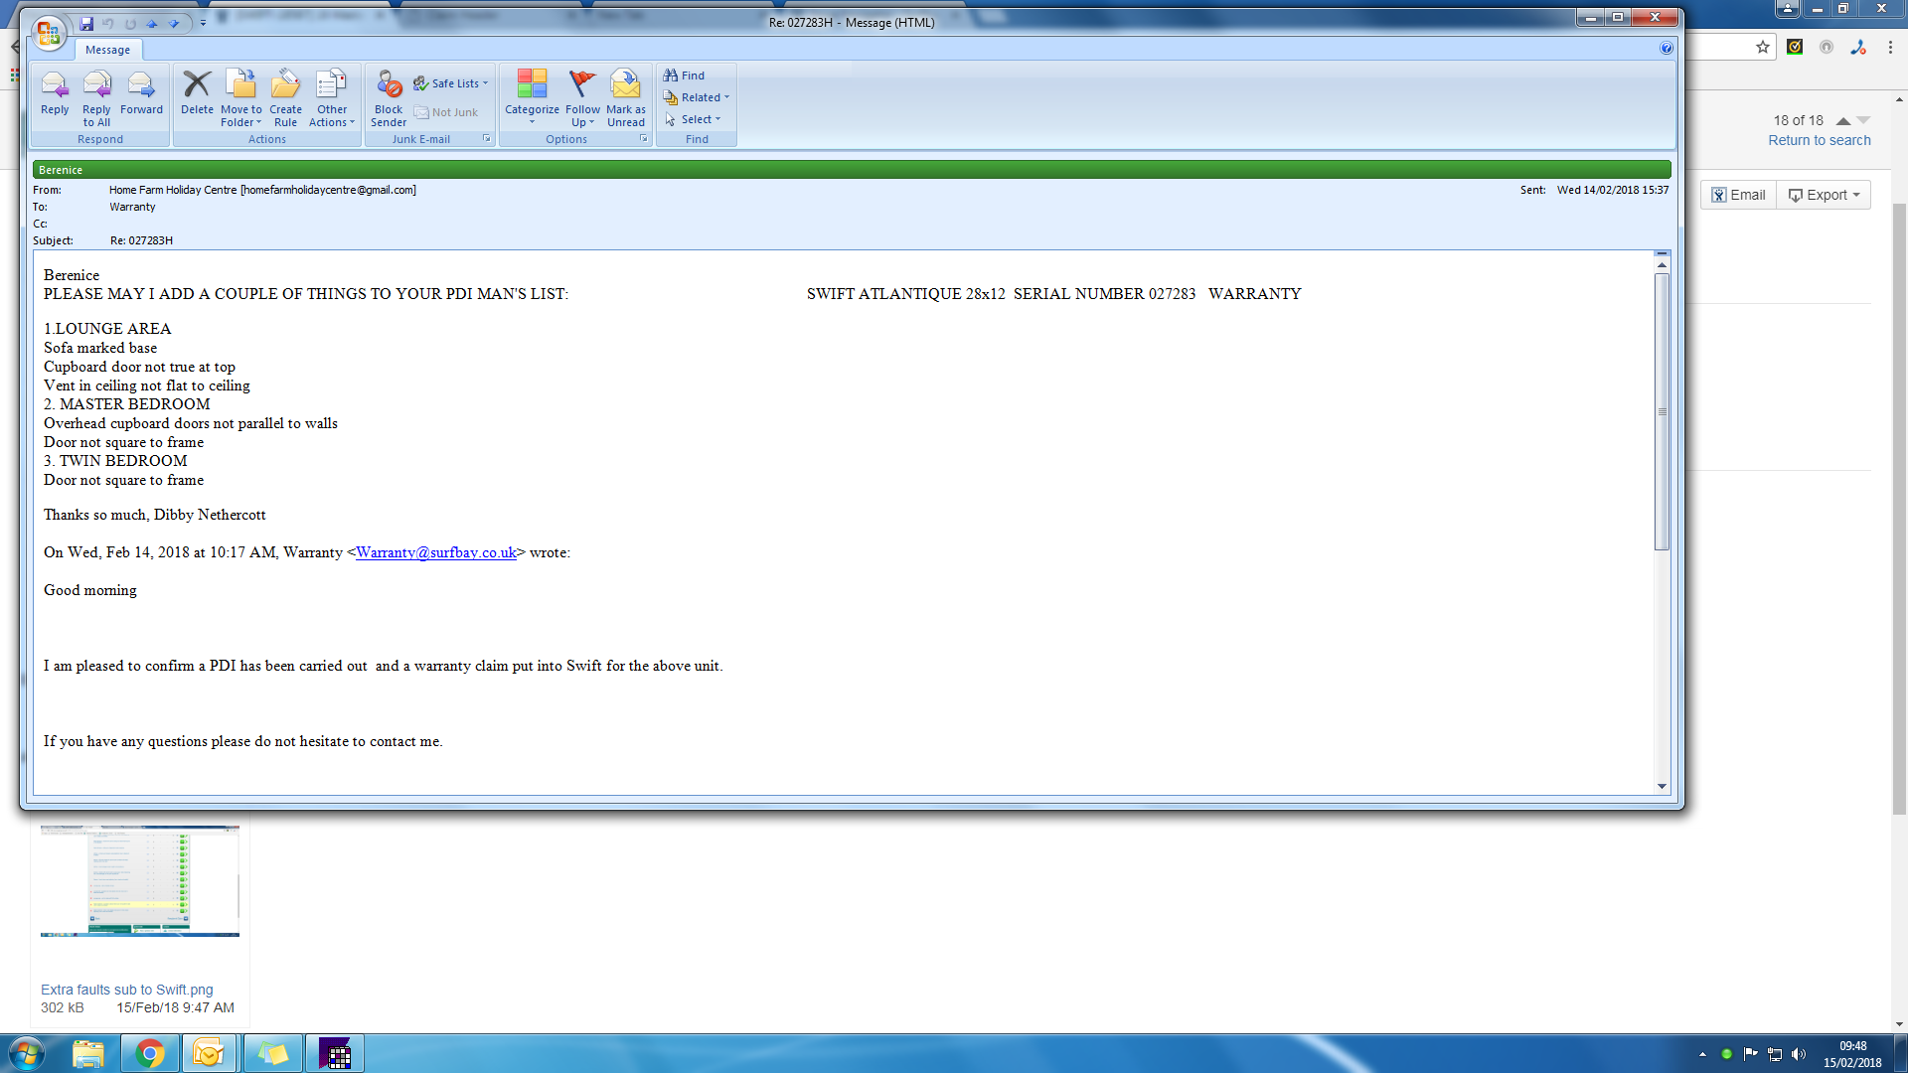The image size is (1908, 1073).
Task: Click the Warranty@surfbay.co.uk email link
Action: click(436, 552)
